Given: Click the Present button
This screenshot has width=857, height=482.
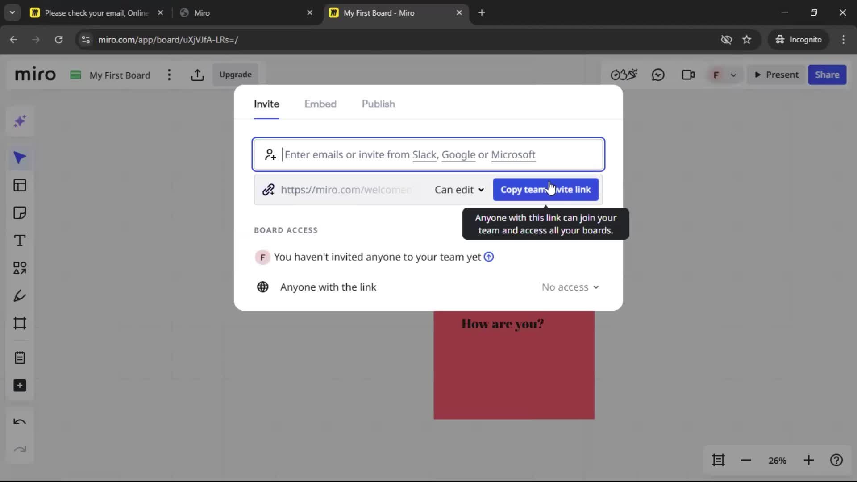Looking at the screenshot, I should click(x=777, y=75).
